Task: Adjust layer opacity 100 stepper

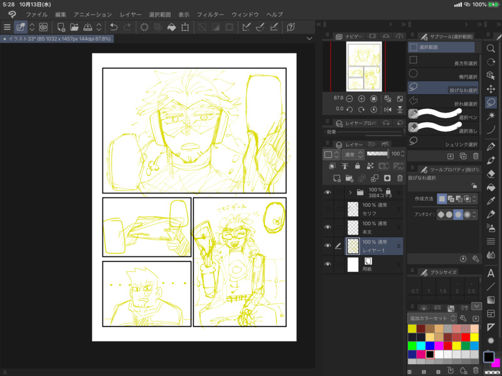Action: click(402, 154)
